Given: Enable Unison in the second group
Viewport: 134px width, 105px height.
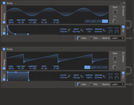Looking at the screenshot, I should pyautogui.click(x=123, y=53).
